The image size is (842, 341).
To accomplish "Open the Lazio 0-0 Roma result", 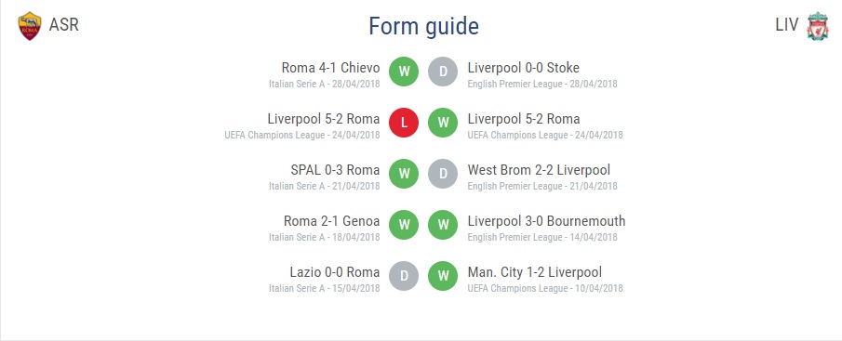I will (335, 272).
